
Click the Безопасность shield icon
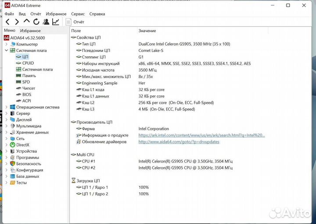(x=12, y=164)
